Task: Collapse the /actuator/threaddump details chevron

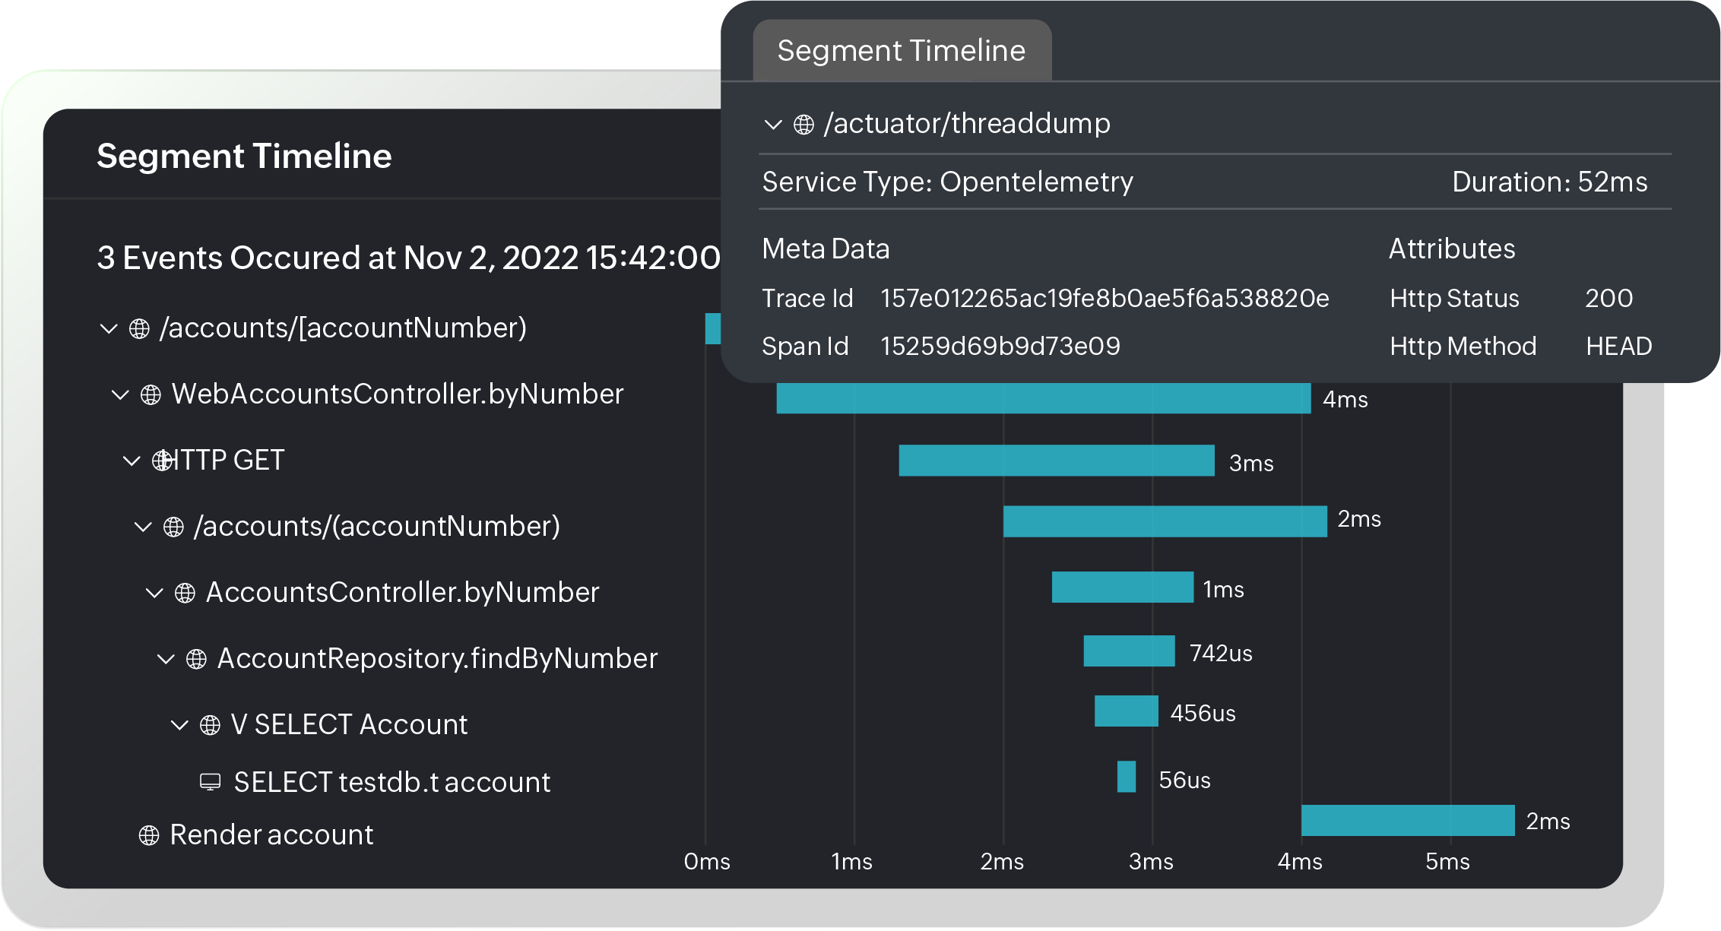Action: pyautogui.click(x=773, y=125)
